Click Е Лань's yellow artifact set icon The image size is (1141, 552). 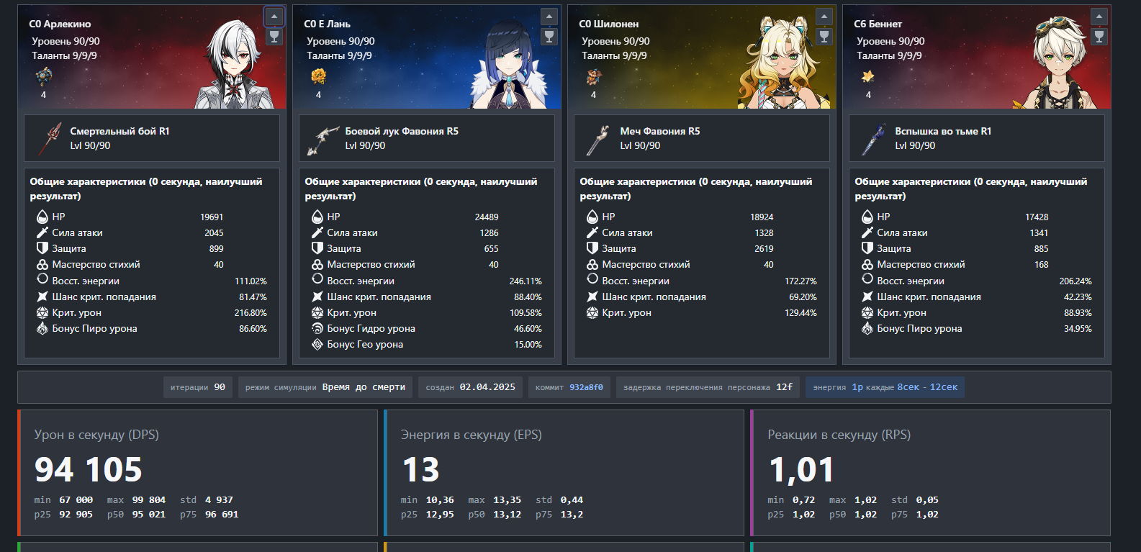318,76
